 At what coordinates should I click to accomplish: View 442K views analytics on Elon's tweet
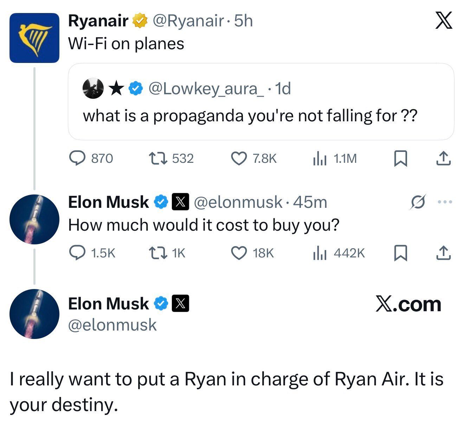(320, 253)
